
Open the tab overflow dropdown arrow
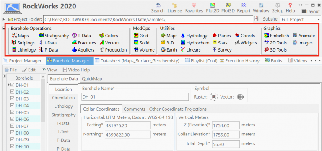click(x=319, y=60)
